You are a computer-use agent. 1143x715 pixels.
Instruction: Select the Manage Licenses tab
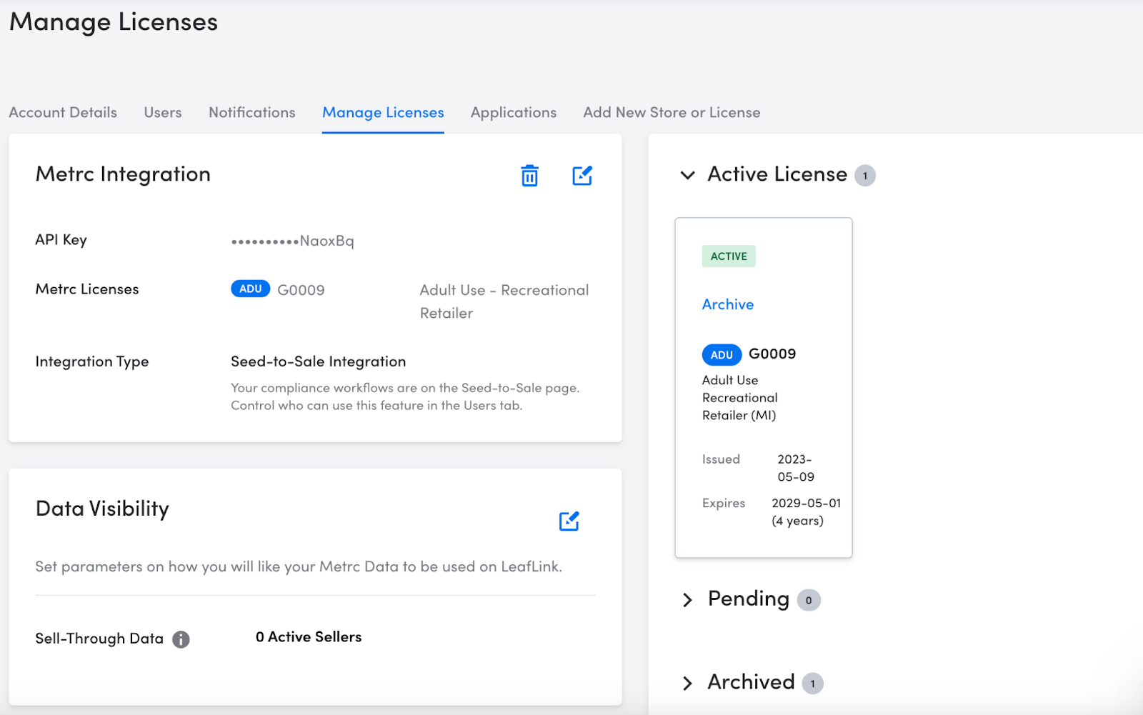383,112
